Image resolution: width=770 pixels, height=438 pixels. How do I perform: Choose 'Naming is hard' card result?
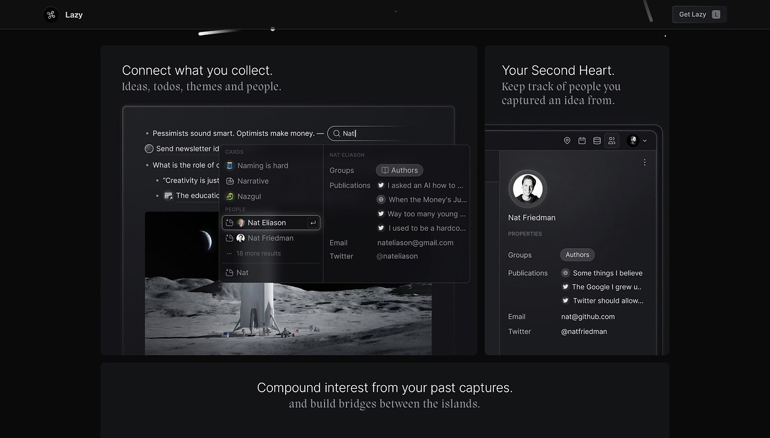pos(262,166)
